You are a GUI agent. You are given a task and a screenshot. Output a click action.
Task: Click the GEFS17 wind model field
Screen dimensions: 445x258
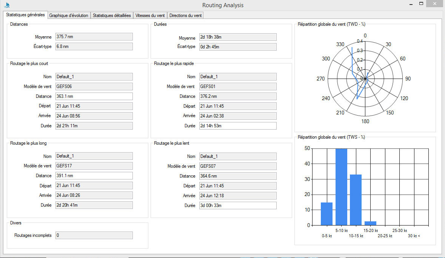pyautogui.click(x=94, y=166)
